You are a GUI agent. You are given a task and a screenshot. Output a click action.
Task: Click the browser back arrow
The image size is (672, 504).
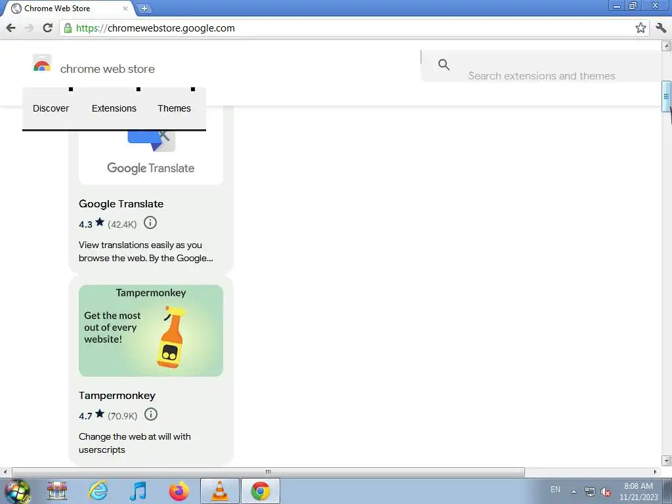tap(10, 28)
